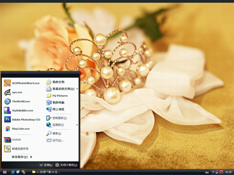Screen dimensions: 234x175
Task: Click the 关闭计算机 shut down button
Action: pos(66,165)
